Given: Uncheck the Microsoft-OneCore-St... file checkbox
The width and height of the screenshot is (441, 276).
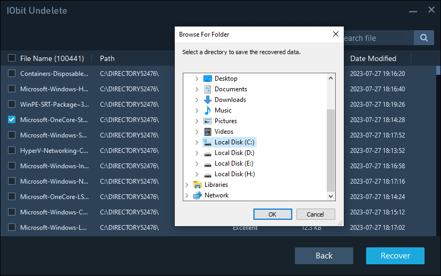Looking at the screenshot, I should click(x=12, y=120).
